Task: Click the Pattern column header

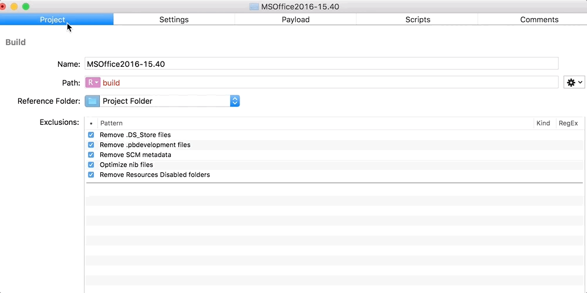Action: click(316, 123)
